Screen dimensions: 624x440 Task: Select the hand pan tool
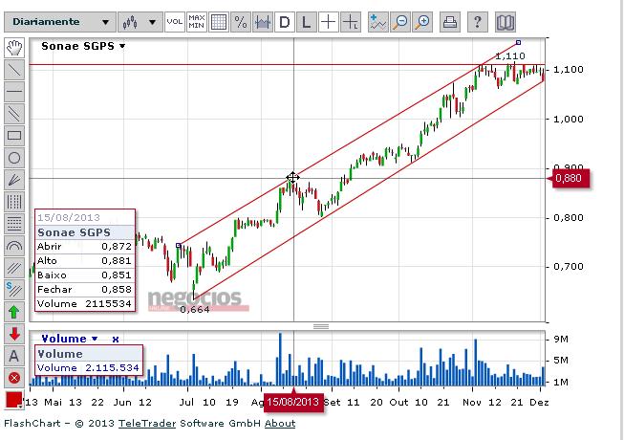click(14, 48)
